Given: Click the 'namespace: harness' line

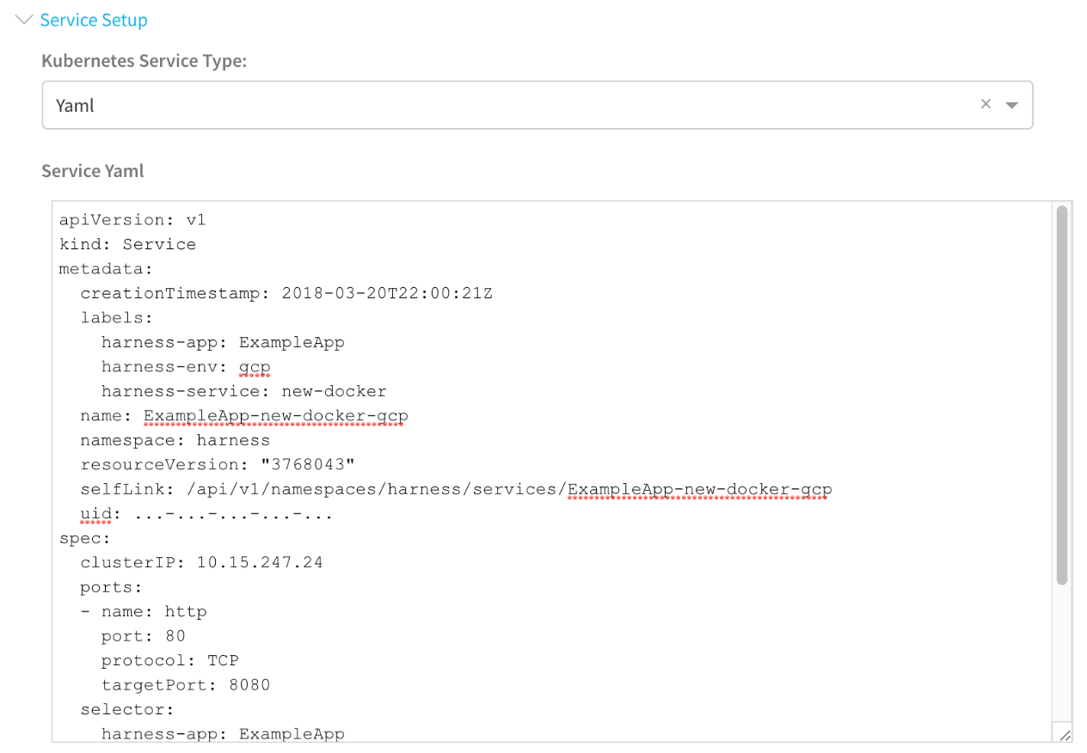Looking at the screenshot, I should pos(175,440).
